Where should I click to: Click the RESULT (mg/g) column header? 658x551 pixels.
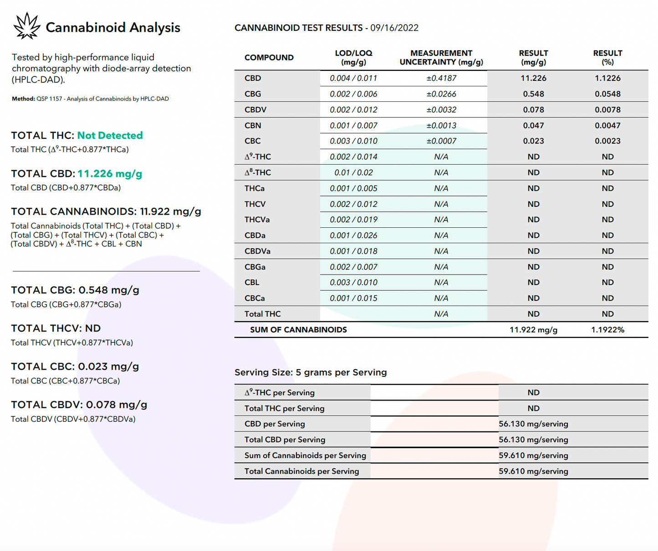pyautogui.click(x=534, y=58)
